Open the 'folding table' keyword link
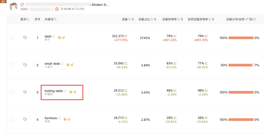 (53, 91)
